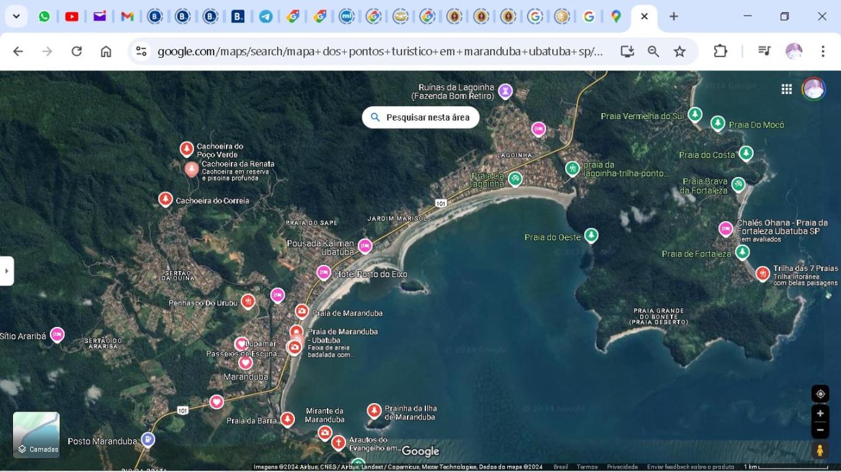Toggle the 1 km scale bar units
This screenshot has height=472, width=841.
[786, 467]
